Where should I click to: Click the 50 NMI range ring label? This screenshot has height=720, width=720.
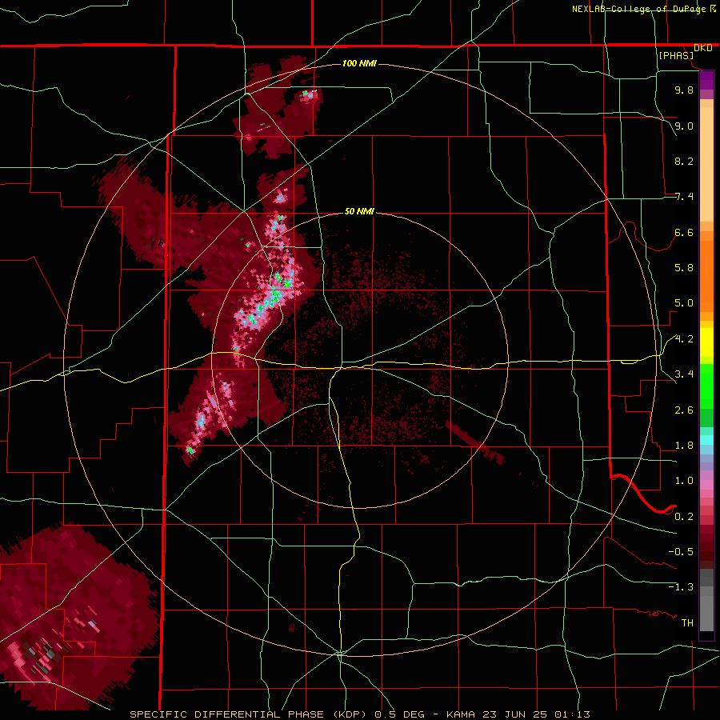pos(359,211)
